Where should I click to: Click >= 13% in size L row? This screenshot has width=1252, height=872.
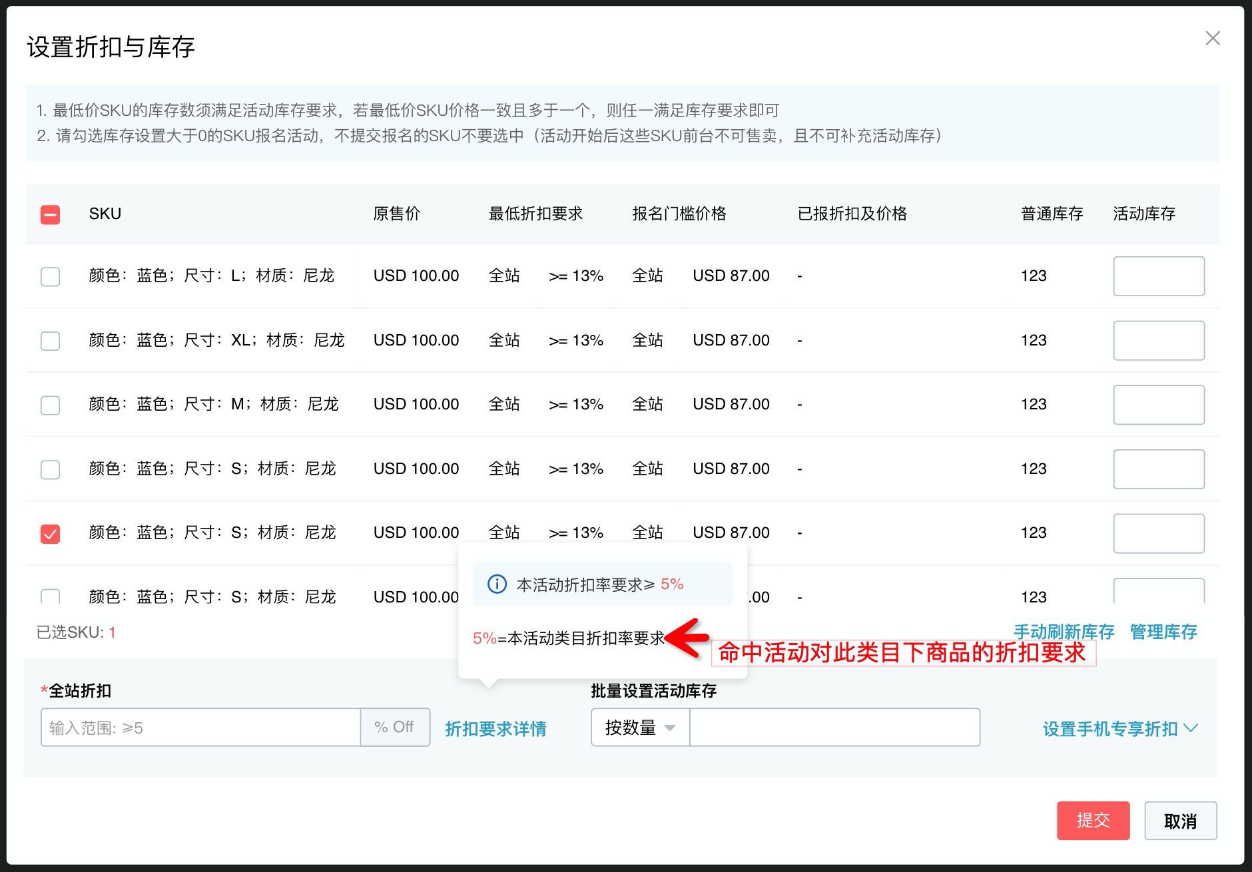coord(576,276)
